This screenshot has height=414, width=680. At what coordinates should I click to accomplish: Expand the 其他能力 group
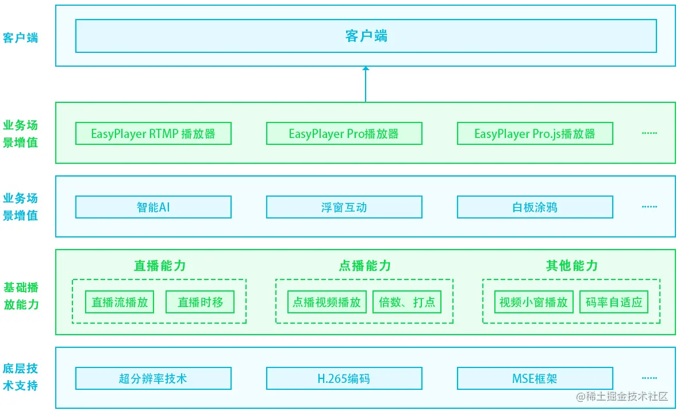571,266
